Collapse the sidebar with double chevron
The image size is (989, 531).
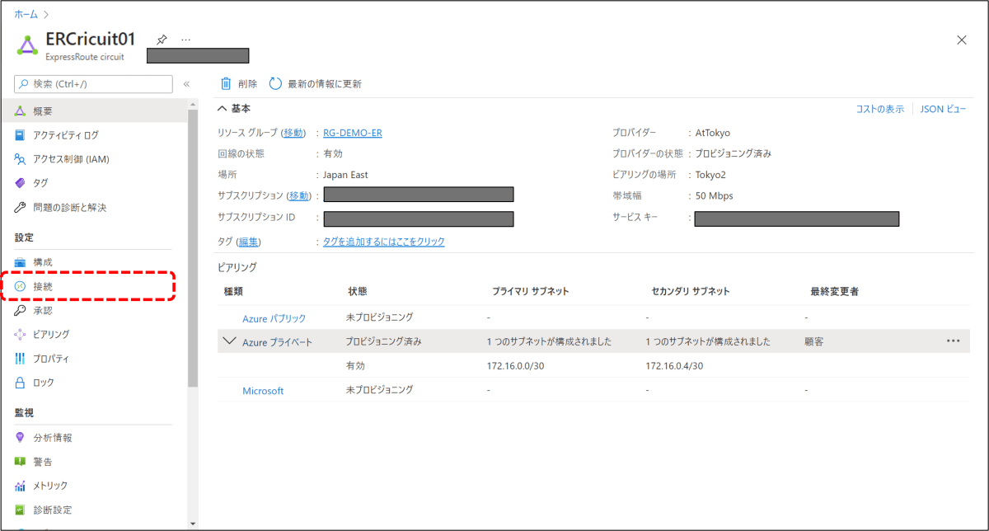186,84
